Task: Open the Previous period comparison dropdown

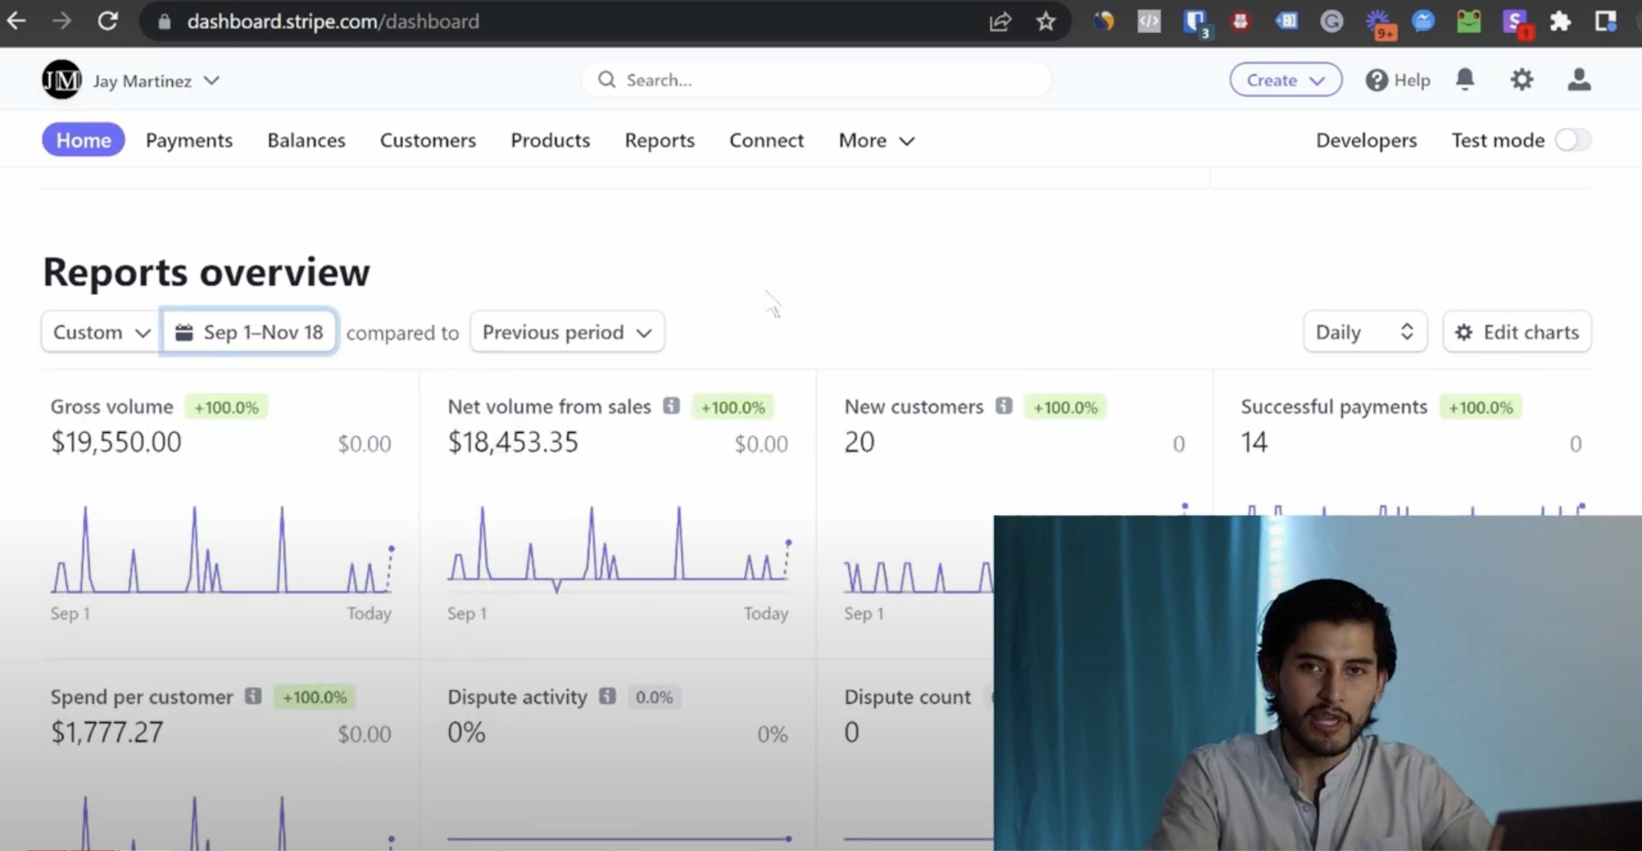Action: pyautogui.click(x=567, y=332)
